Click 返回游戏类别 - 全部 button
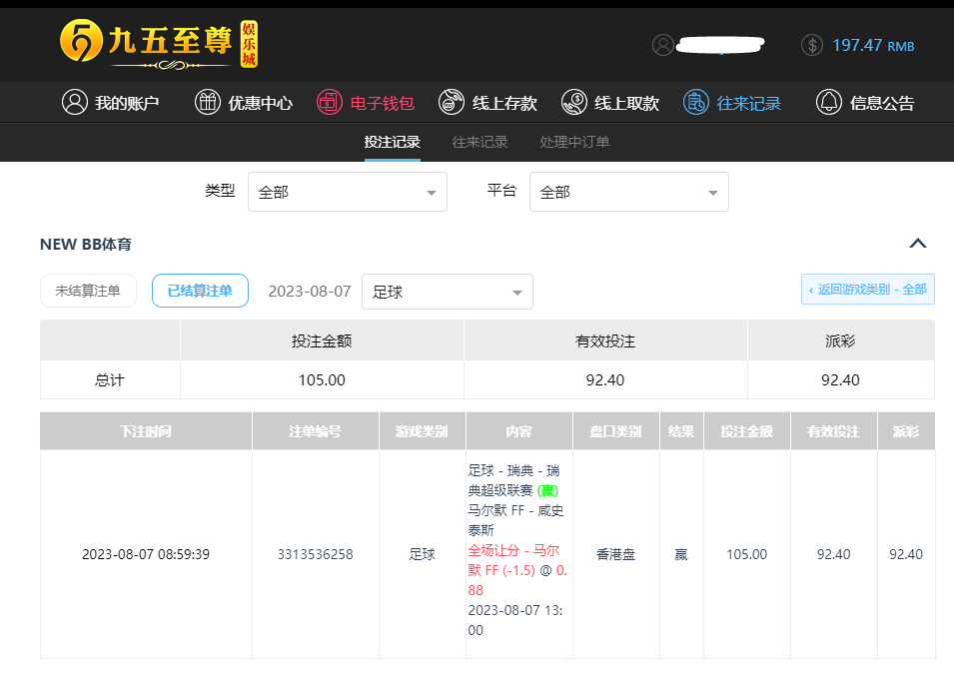This screenshot has width=954, height=676. pyautogui.click(x=867, y=290)
